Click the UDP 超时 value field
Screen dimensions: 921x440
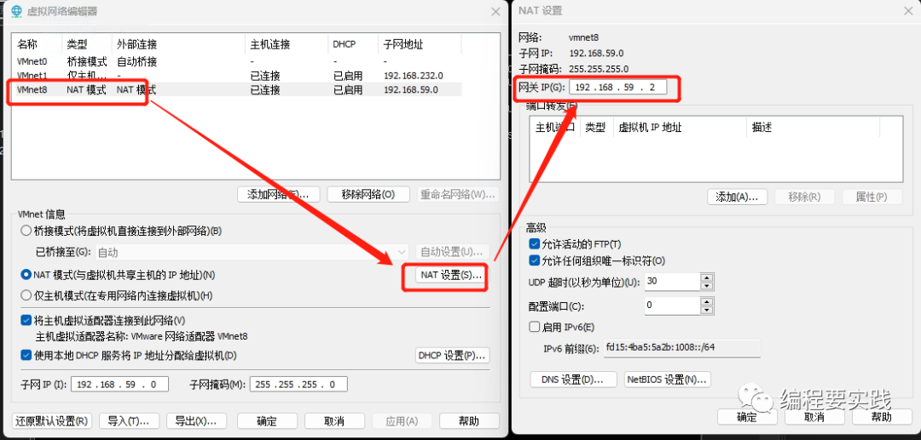pos(672,282)
